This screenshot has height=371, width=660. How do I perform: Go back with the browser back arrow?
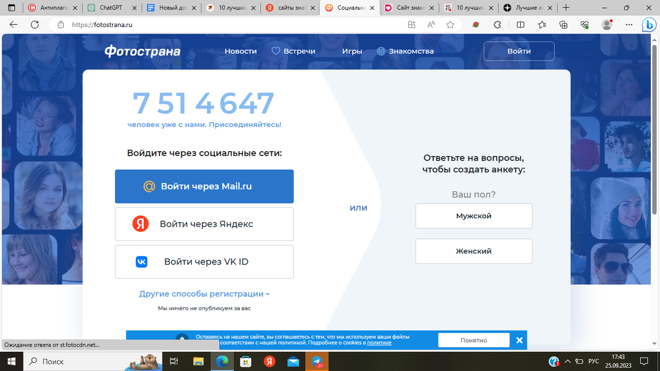(14, 25)
